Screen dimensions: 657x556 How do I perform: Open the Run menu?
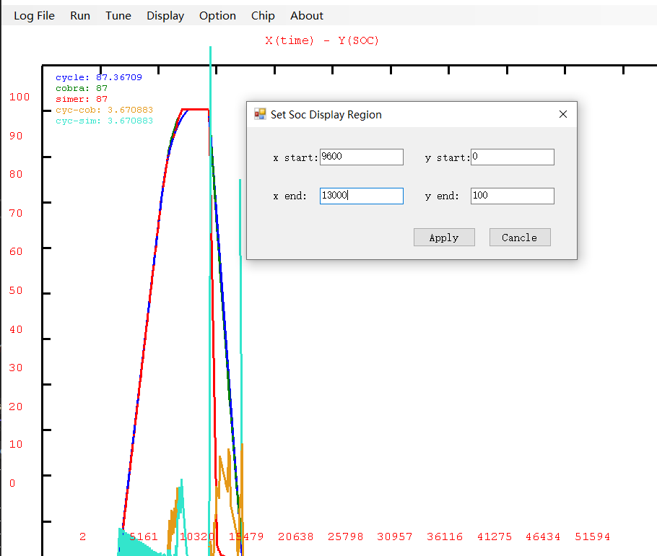80,16
